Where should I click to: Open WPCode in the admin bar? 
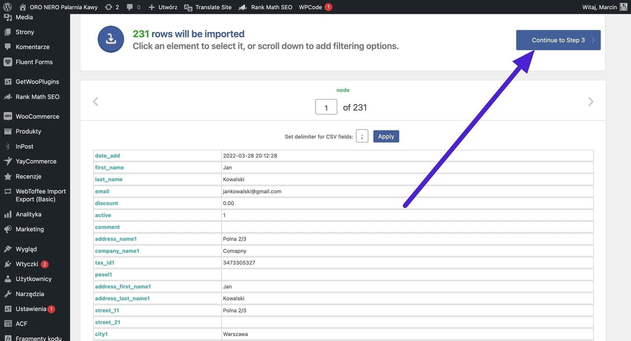pyautogui.click(x=310, y=7)
